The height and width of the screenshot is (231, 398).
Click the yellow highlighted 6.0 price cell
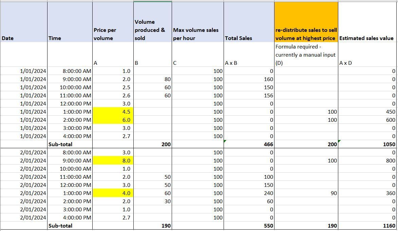114,120
